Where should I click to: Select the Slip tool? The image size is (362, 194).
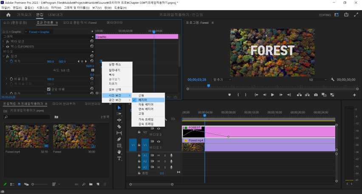click(x=119, y=133)
